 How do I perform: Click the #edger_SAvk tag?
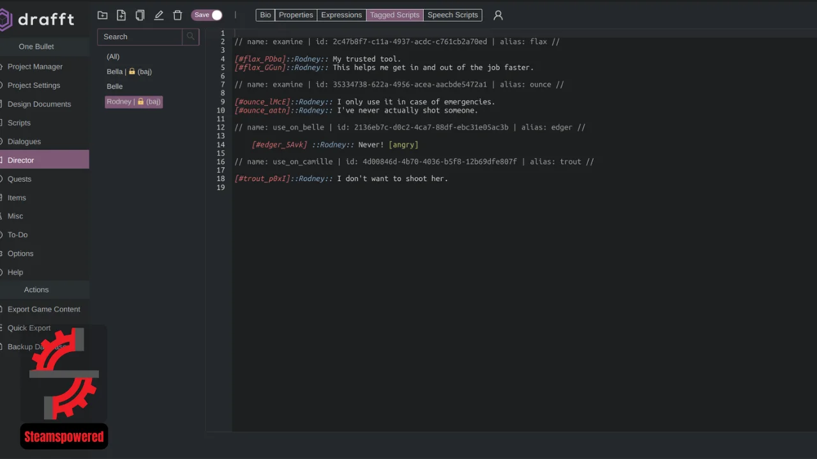pos(280,145)
